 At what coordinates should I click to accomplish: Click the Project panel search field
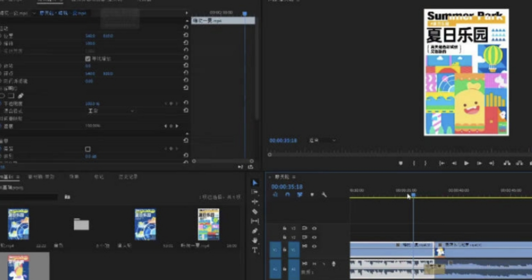pyautogui.click(x=28, y=197)
